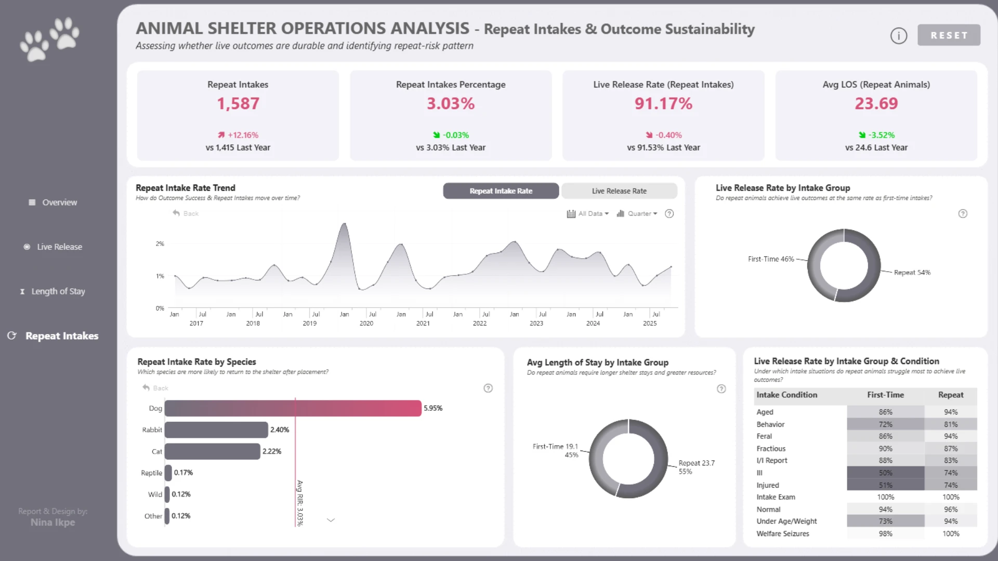Click Back in the species chart
Image resolution: width=998 pixels, height=561 pixels.
(x=155, y=388)
